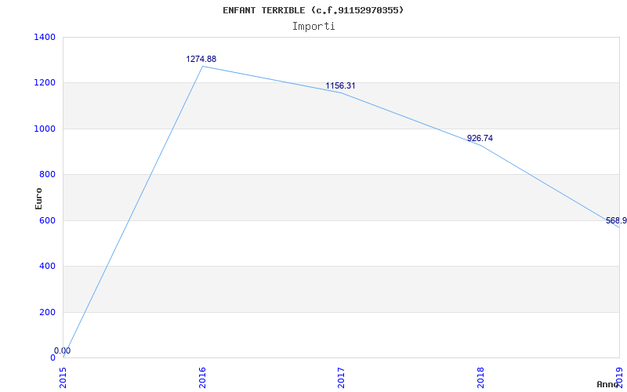Click the Euro y-axis title
Image resolution: width=627 pixels, height=392 pixels.
click(39, 198)
